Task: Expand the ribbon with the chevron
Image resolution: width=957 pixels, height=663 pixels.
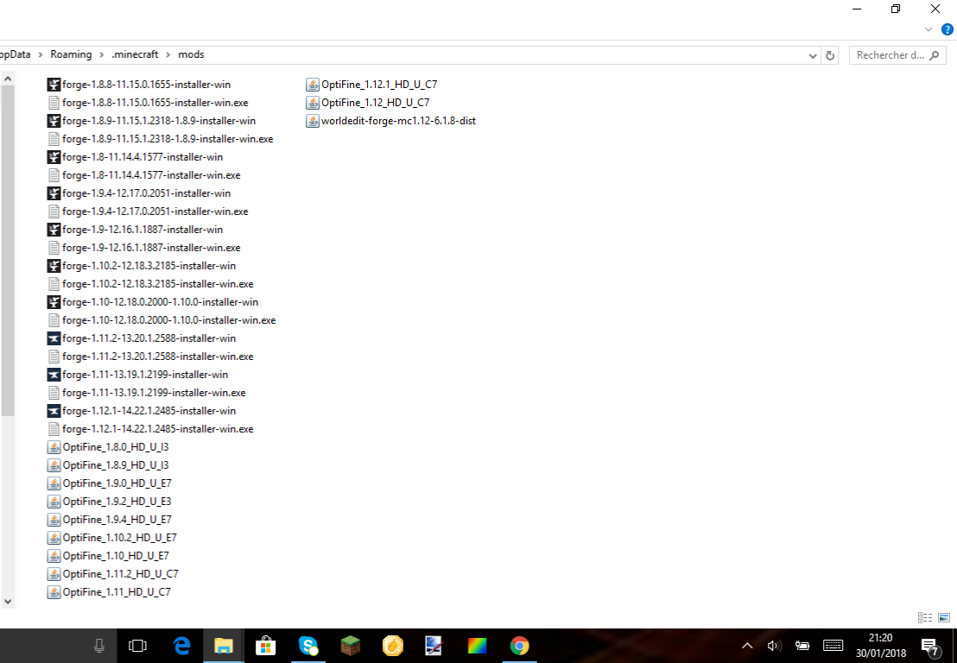Action: tap(928, 29)
